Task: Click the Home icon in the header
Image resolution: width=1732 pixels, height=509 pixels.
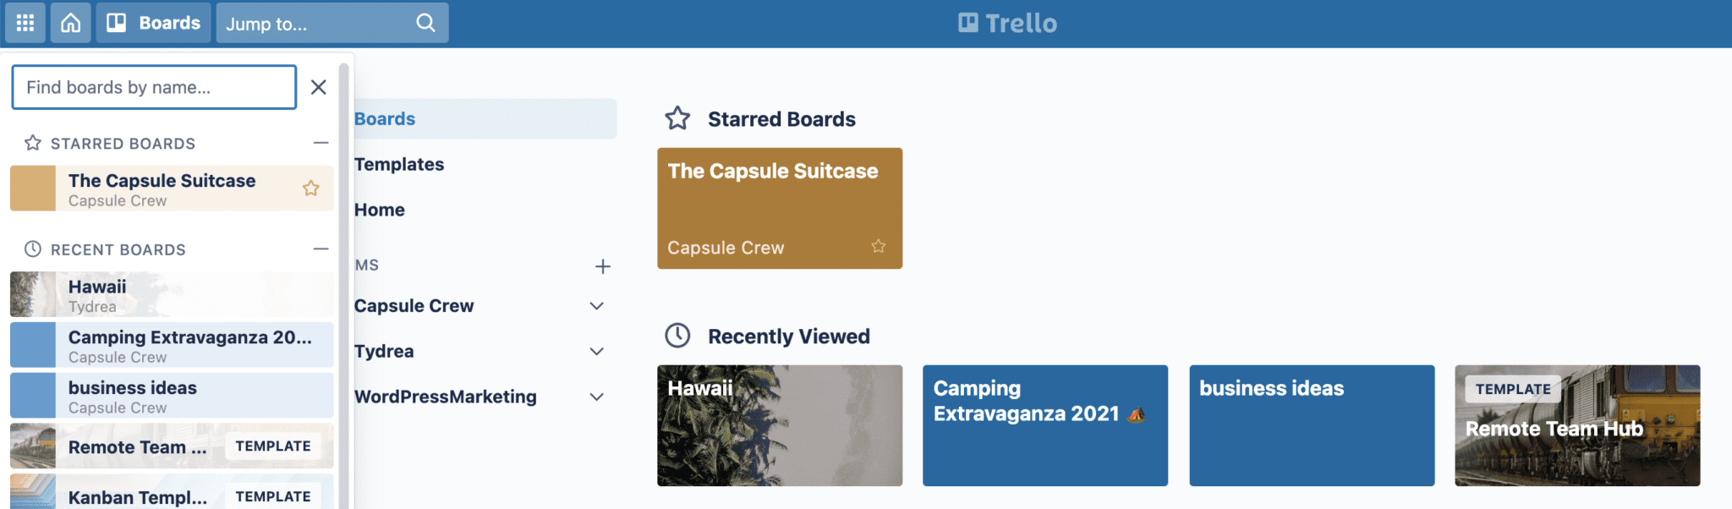Action: [70, 23]
